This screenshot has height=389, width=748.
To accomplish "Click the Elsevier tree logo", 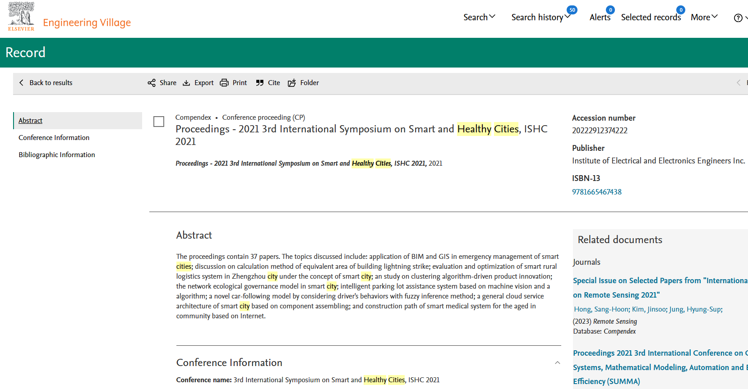I will [21, 17].
